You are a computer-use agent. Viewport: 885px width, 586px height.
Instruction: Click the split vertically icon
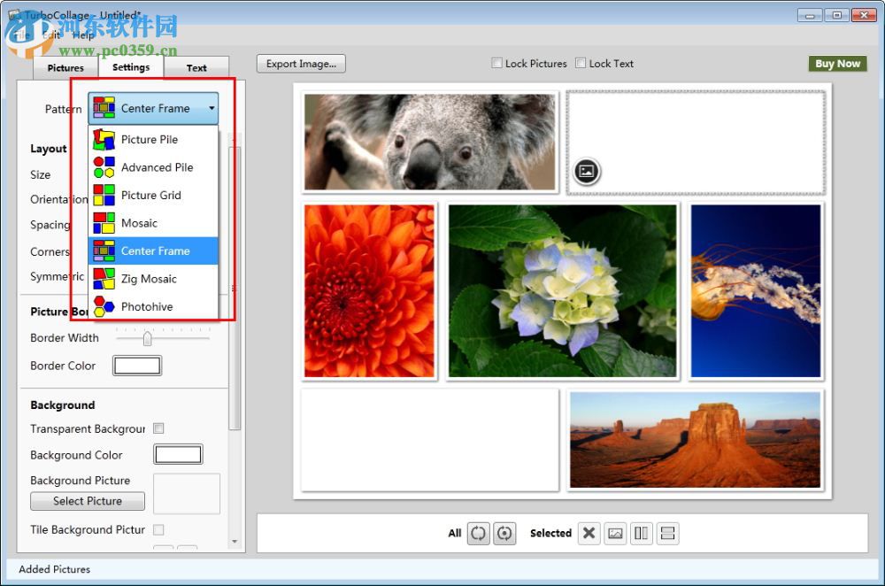(642, 533)
